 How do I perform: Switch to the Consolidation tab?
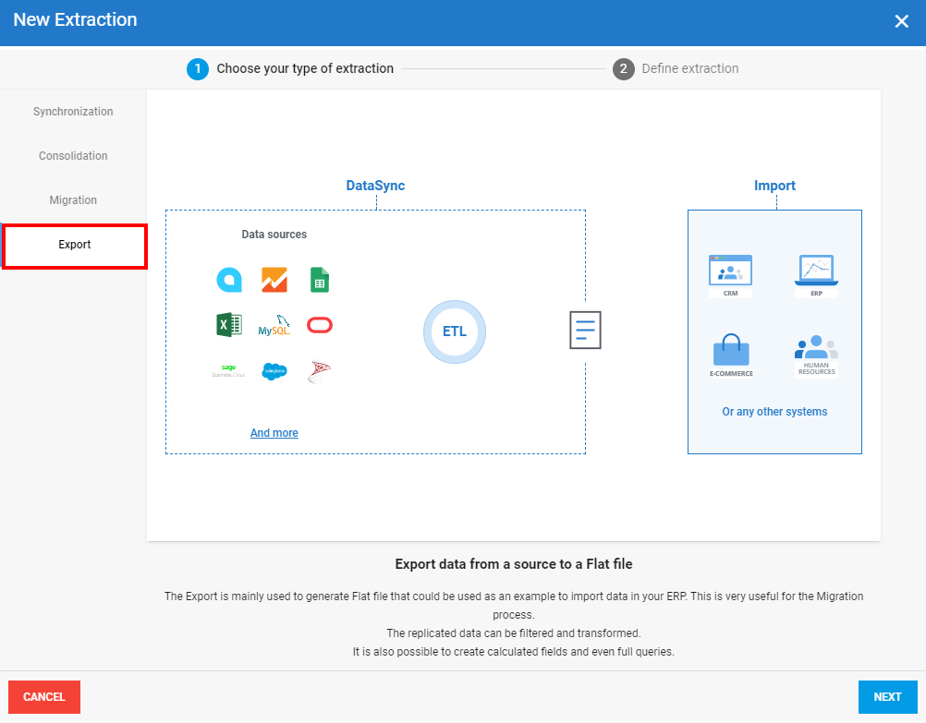coord(73,156)
